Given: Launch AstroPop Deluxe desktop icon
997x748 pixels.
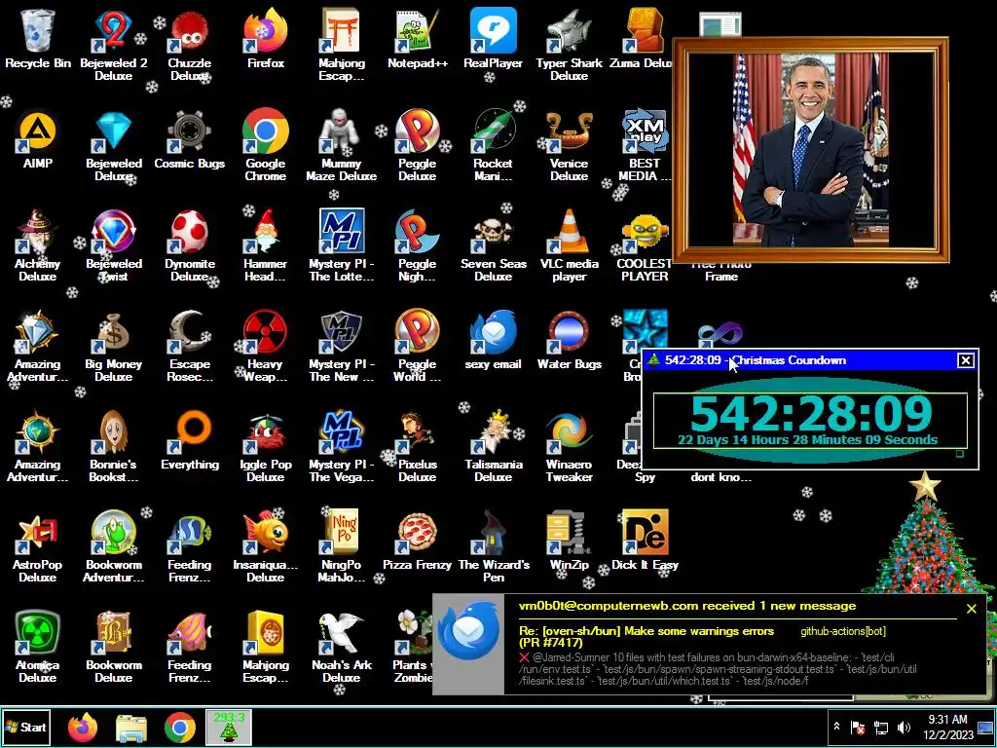Looking at the screenshot, I should [38, 545].
